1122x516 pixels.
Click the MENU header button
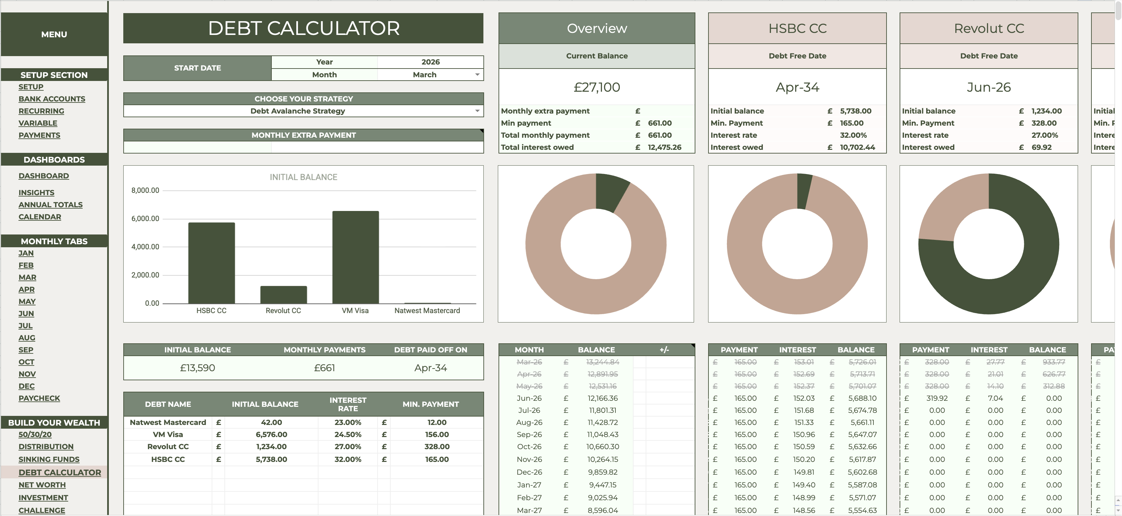click(x=54, y=34)
